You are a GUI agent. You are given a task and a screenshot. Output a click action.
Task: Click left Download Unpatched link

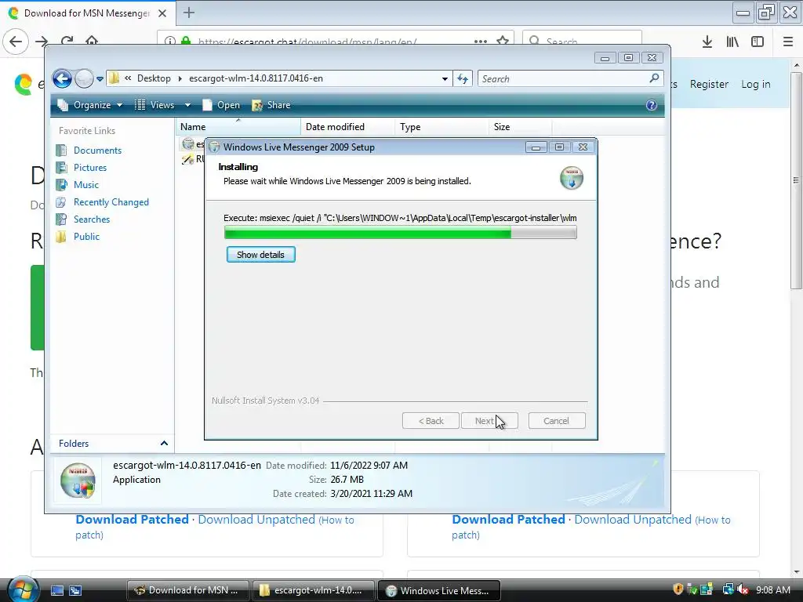[x=256, y=520]
